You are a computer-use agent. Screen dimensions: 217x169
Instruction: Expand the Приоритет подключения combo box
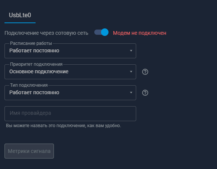pyautogui.click(x=70, y=72)
